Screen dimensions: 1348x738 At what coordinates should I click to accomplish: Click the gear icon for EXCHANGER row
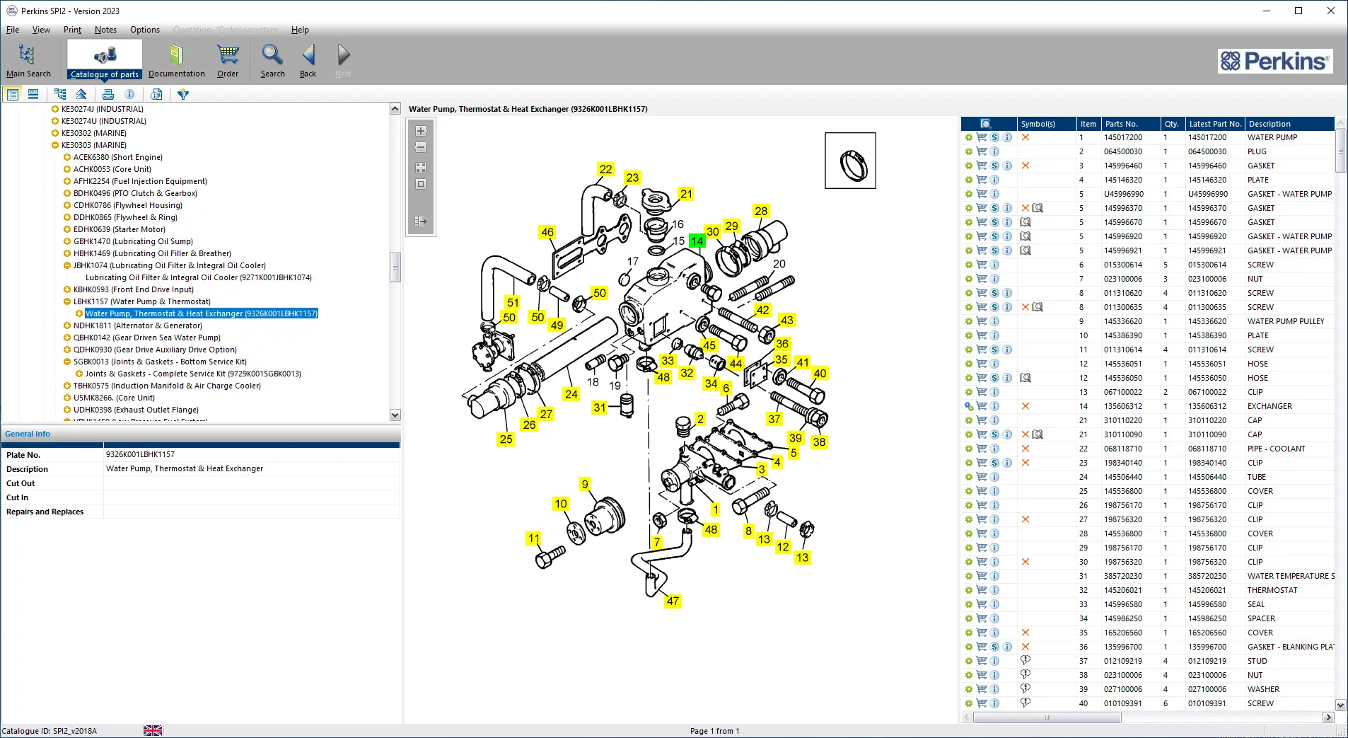click(x=969, y=406)
